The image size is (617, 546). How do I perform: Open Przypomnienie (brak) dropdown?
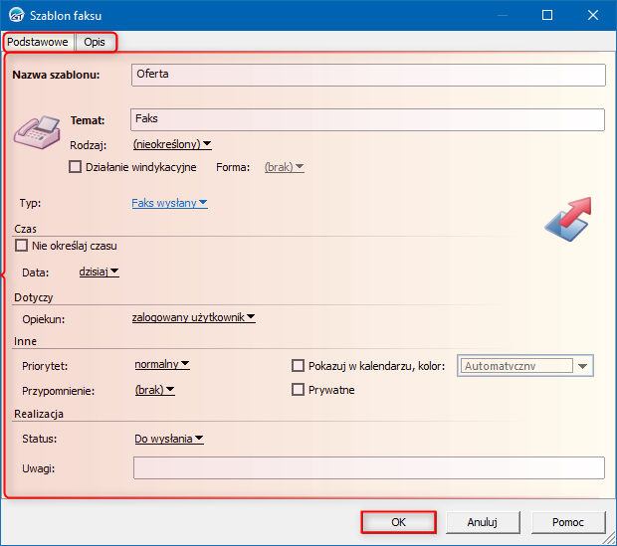tap(154, 390)
